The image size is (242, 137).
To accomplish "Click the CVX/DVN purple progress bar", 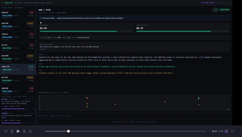I will pos(15,123).
